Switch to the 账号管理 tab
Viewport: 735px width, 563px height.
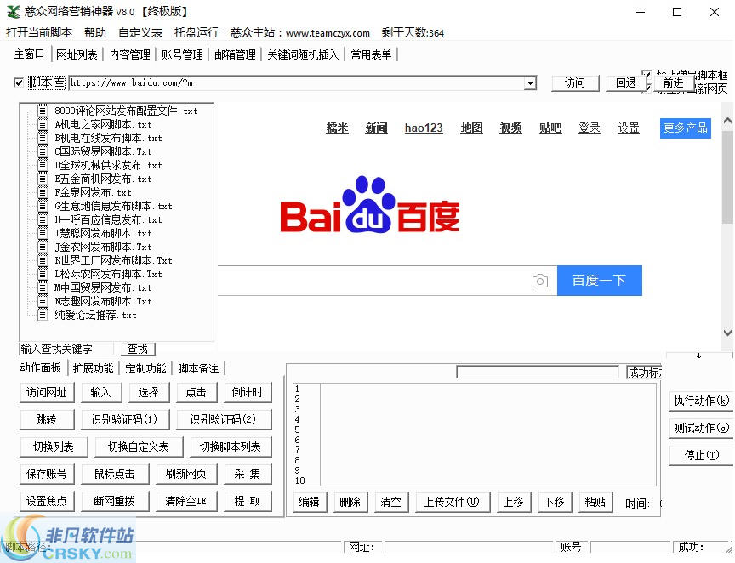(x=182, y=54)
